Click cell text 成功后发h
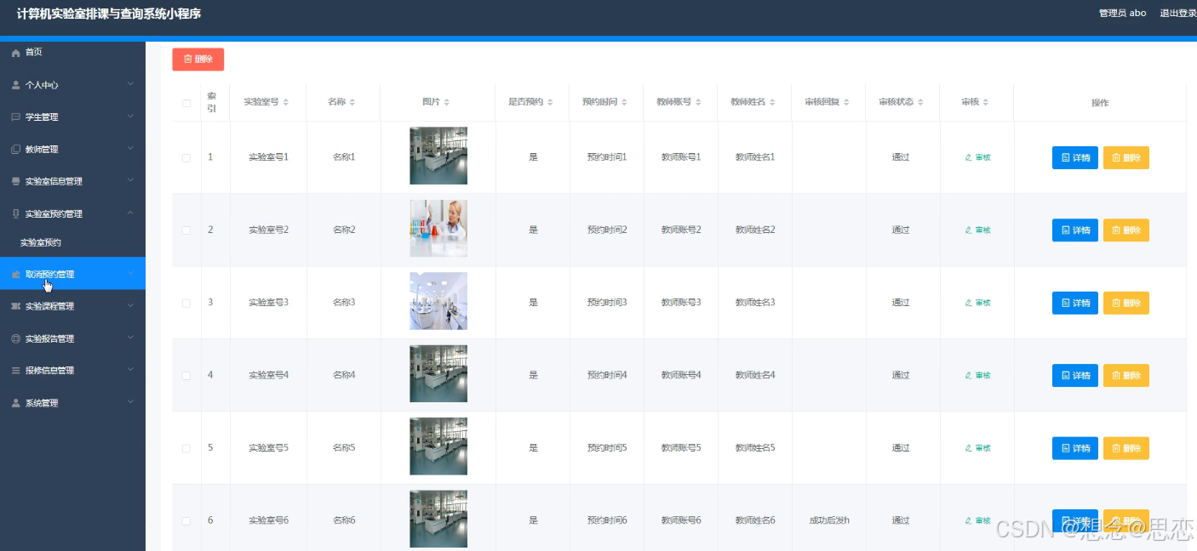Image resolution: width=1197 pixels, height=551 pixels. pos(829,520)
